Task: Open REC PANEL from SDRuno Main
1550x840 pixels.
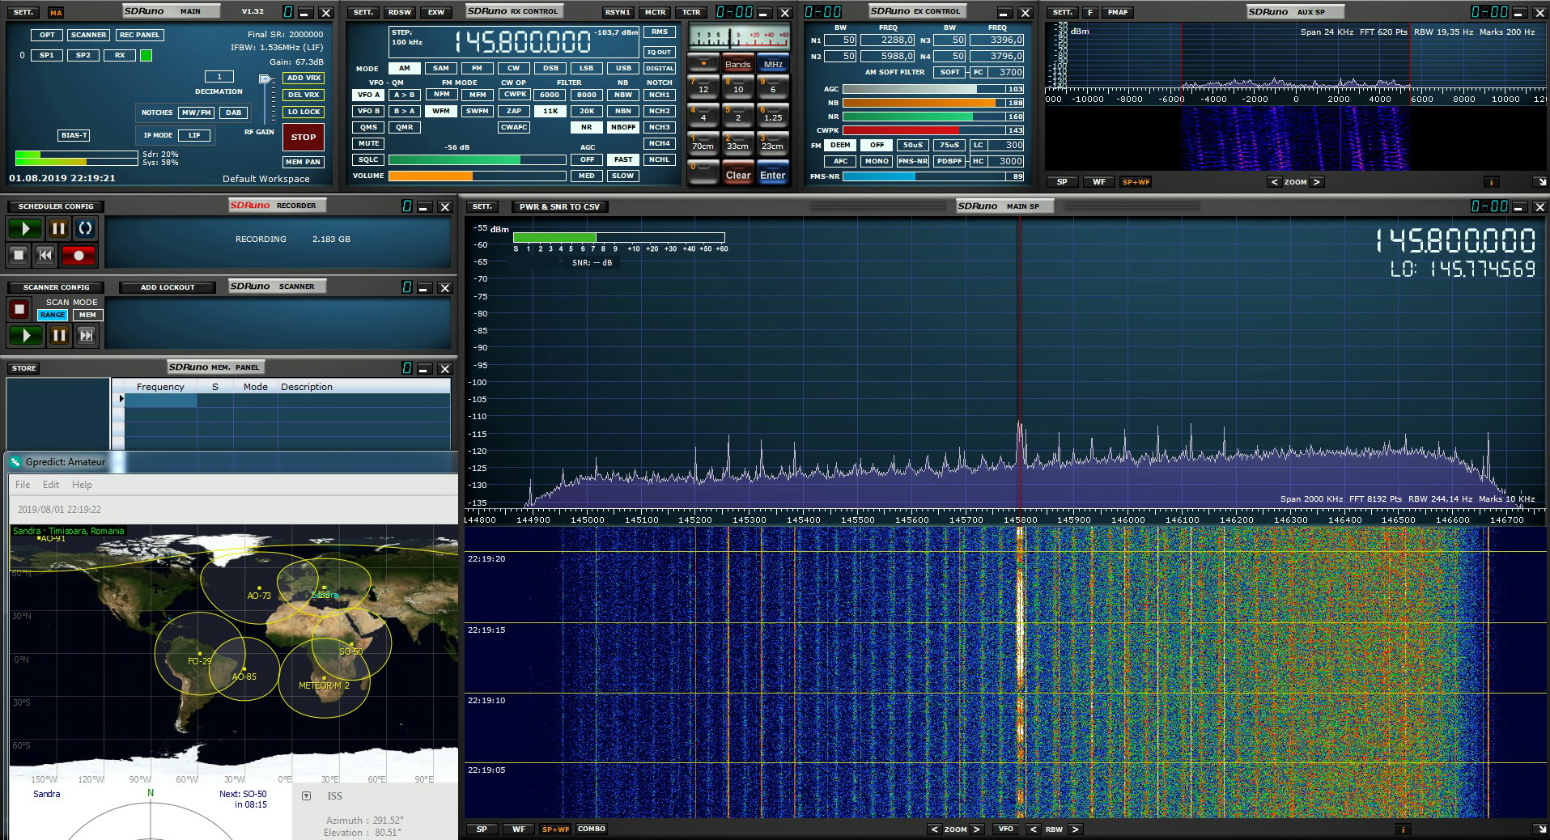Action: (139, 35)
